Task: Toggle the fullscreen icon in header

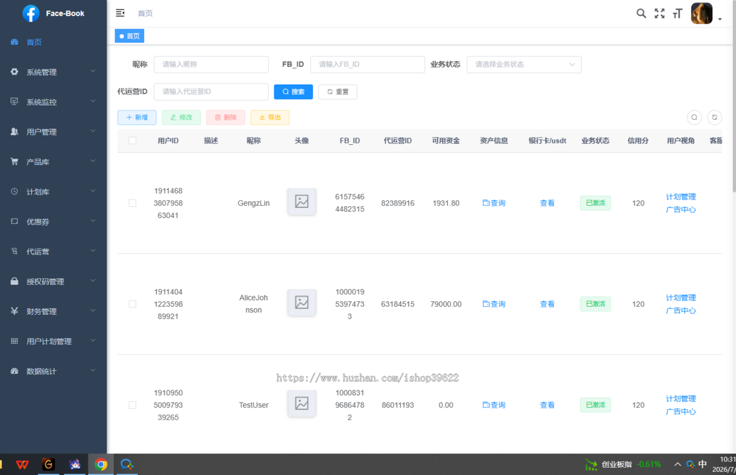Action: click(659, 13)
